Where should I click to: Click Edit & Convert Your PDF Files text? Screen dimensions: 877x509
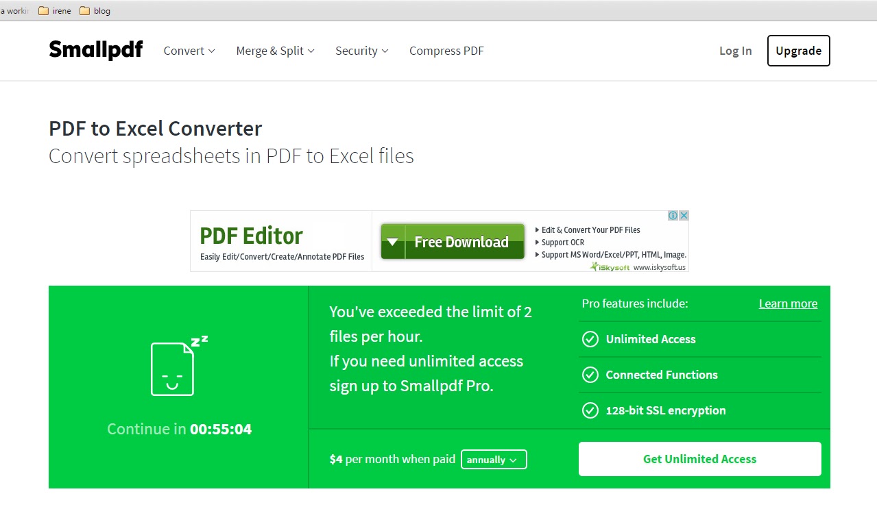591,230
